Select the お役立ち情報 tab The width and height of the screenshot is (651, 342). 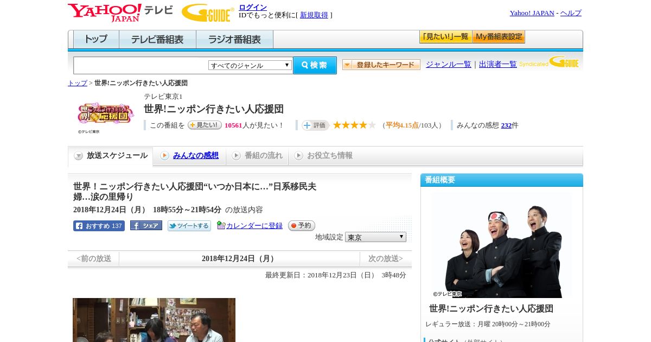tap(323, 156)
